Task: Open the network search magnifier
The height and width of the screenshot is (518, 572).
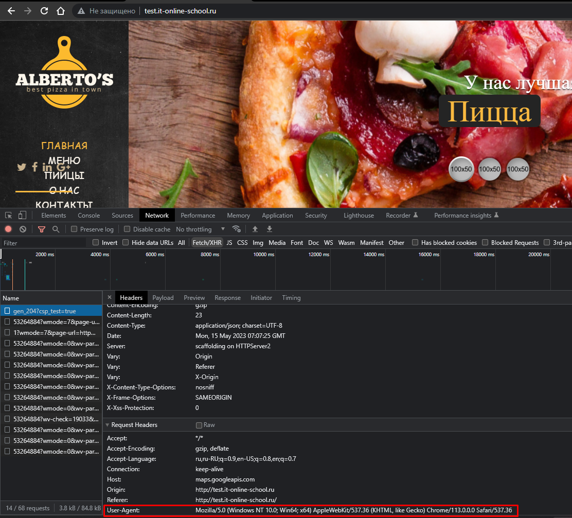Action: 56,229
